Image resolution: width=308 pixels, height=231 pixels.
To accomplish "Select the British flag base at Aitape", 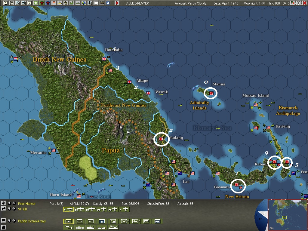I will click(x=129, y=82).
